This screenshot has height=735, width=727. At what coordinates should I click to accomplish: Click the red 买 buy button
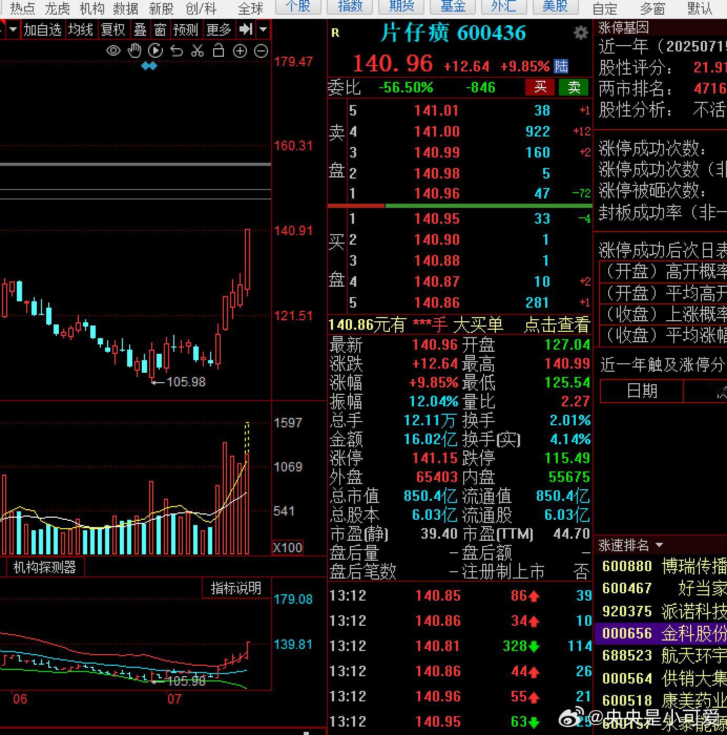[x=540, y=87]
